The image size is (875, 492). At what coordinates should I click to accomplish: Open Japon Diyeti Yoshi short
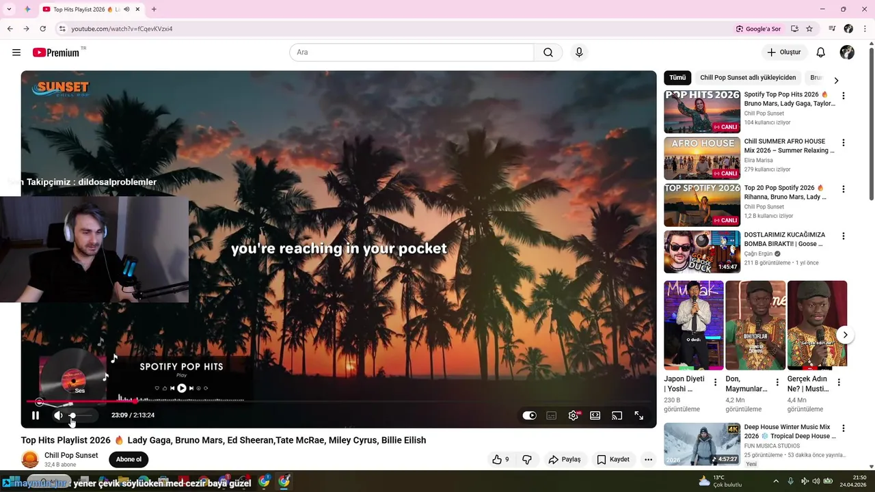pos(694,325)
